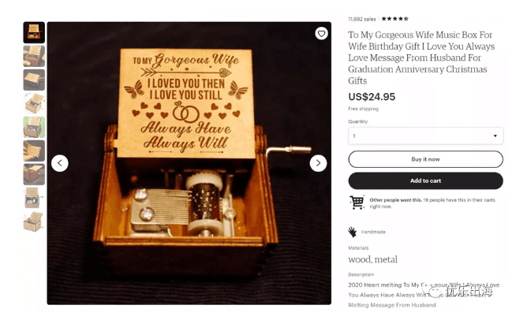Select the third thumbnail of closed box

coord(34,80)
